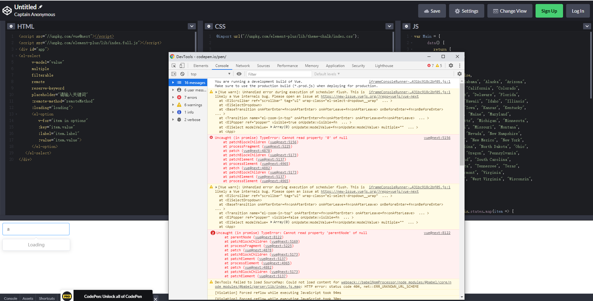This screenshot has height=301, width=593.
Task: Expand the HTML editor dropdown chevron
Action: coord(192,26)
